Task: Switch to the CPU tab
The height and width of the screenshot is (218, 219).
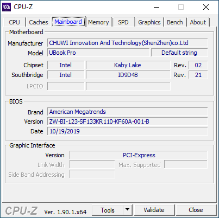Action: pyautogui.click(x=14, y=22)
